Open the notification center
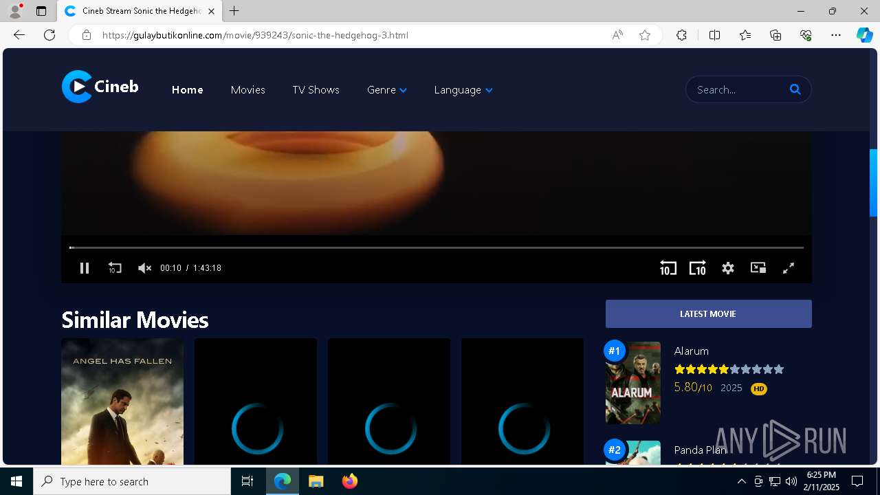 pyautogui.click(x=857, y=481)
